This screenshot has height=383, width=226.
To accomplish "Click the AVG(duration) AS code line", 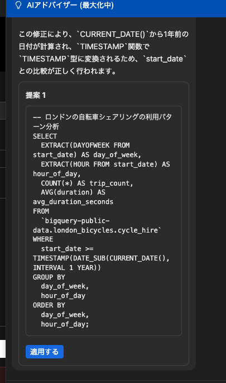I will tap(73, 192).
